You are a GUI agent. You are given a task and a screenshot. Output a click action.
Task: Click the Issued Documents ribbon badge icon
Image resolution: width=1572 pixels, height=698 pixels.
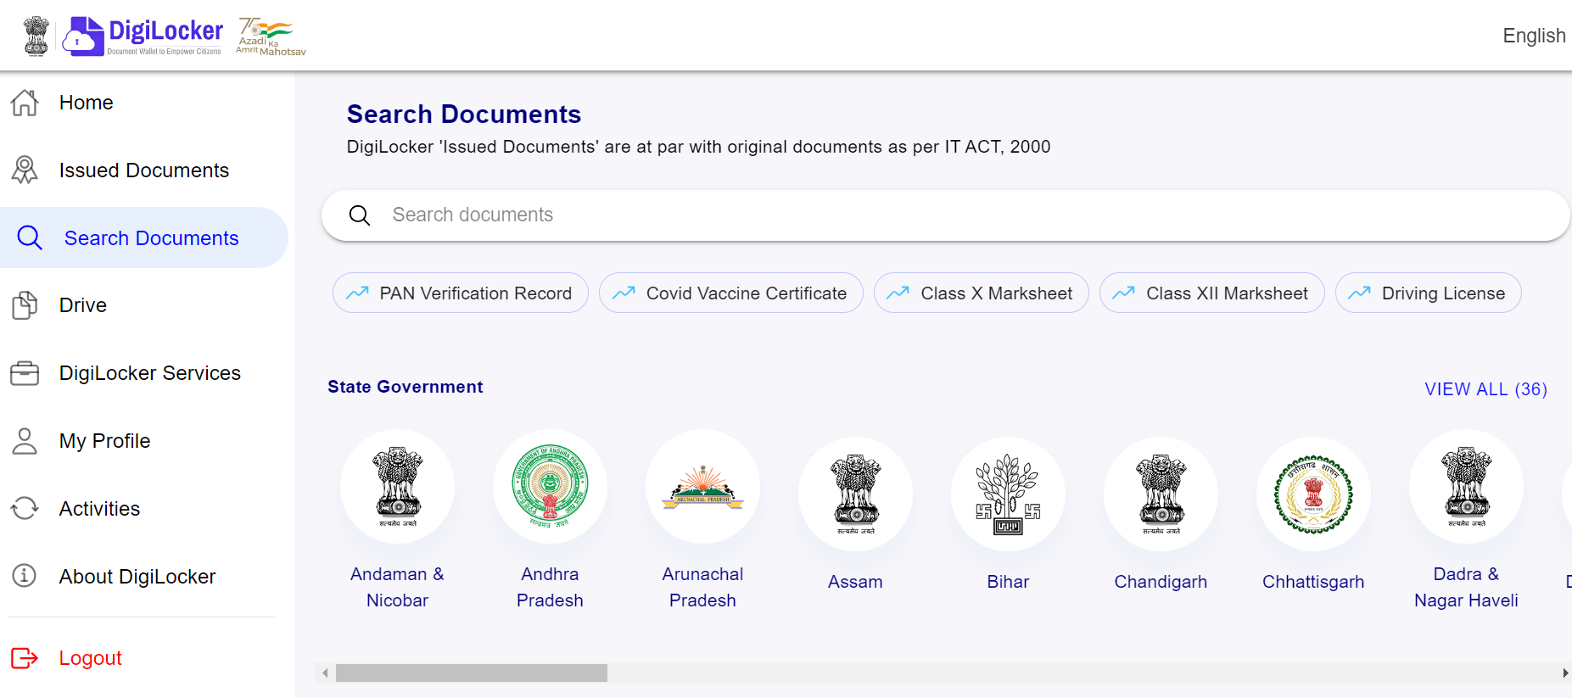coord(25,170)
